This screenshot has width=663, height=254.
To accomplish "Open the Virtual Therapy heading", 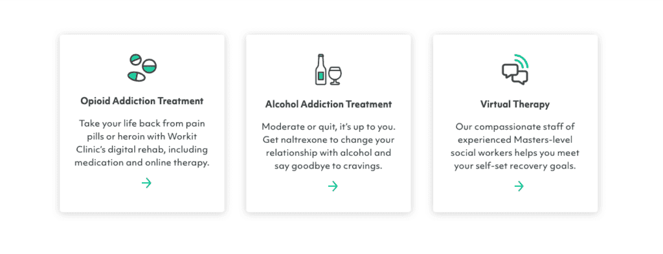I will [515, 104].
